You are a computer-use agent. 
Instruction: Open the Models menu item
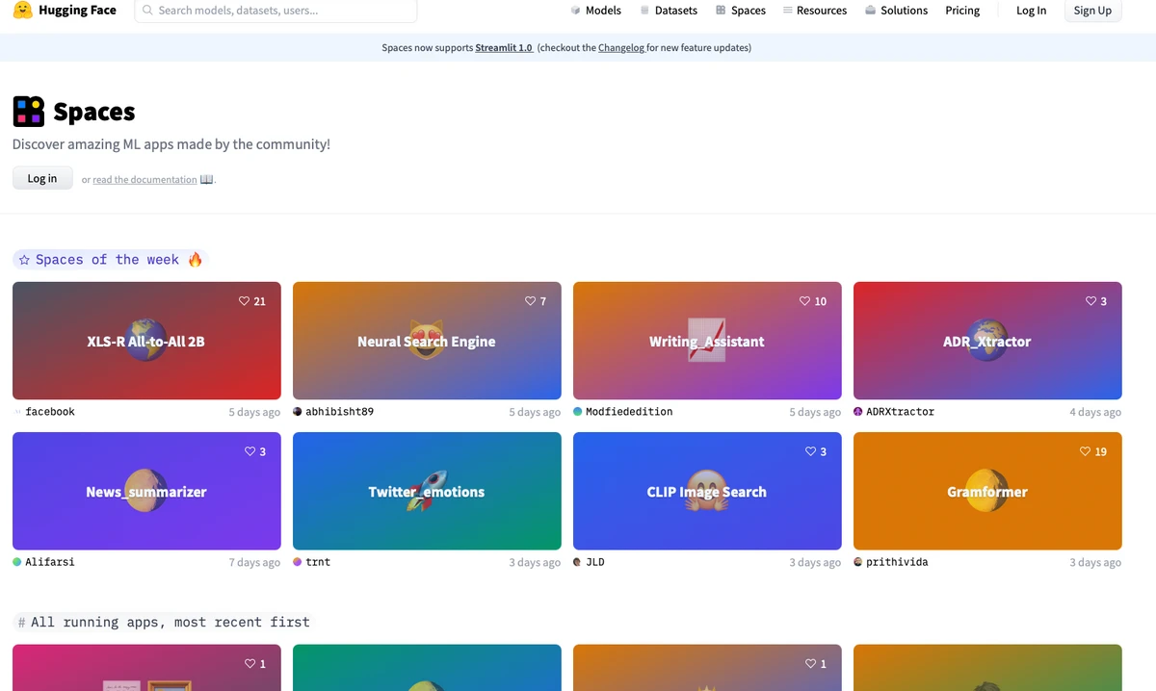click(x=595, y=11)
